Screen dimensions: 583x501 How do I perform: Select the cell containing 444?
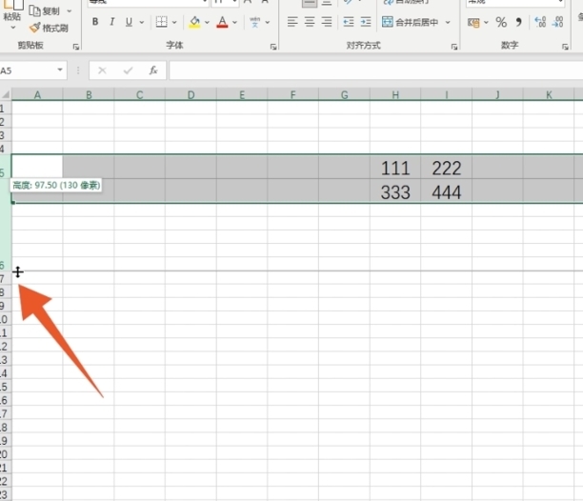point(446,191)
